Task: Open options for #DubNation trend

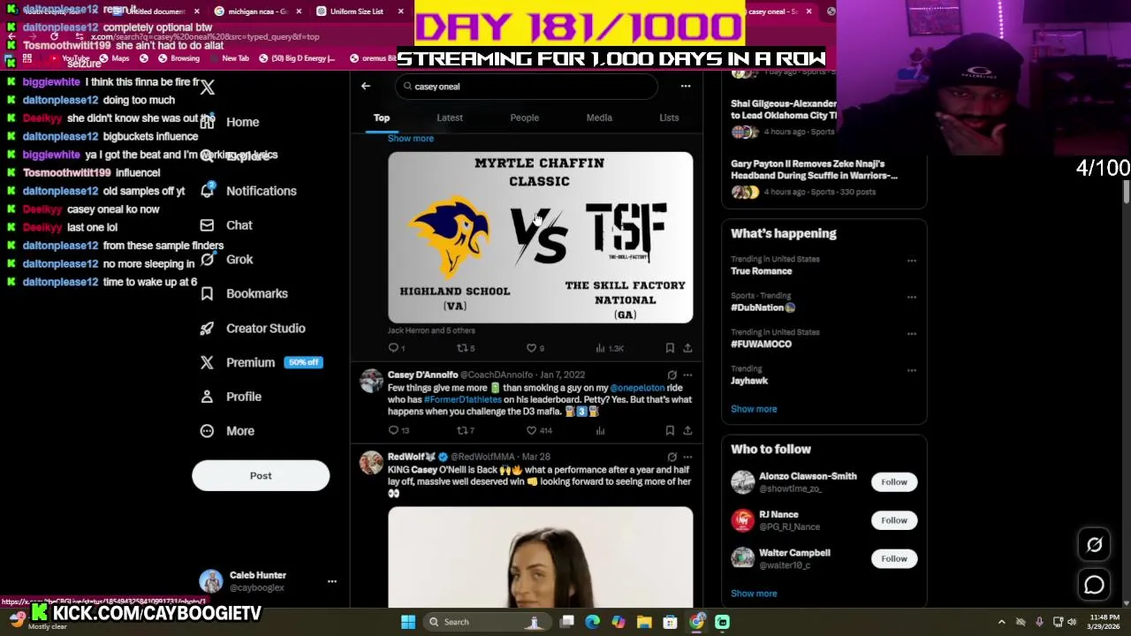Action: point(912,297)
